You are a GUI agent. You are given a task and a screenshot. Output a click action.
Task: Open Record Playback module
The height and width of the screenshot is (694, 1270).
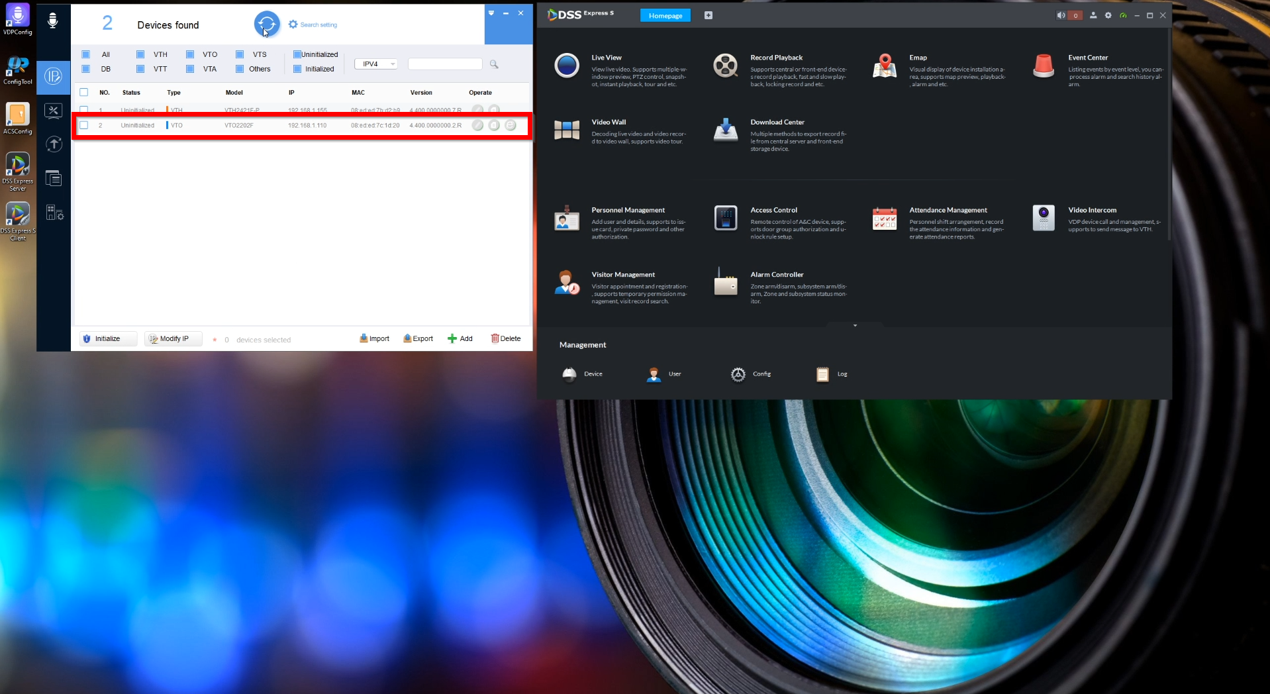[725, 66]
